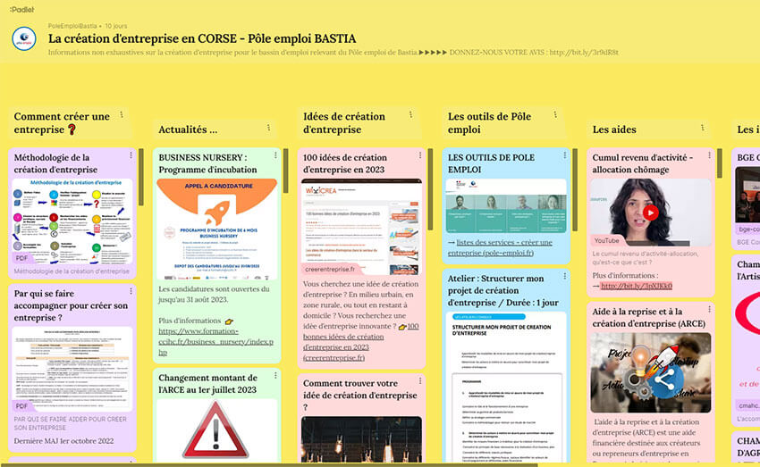Screen dimensions: 760x467
Task: Open options menu for 'Les aides' column
Action: 702,128
